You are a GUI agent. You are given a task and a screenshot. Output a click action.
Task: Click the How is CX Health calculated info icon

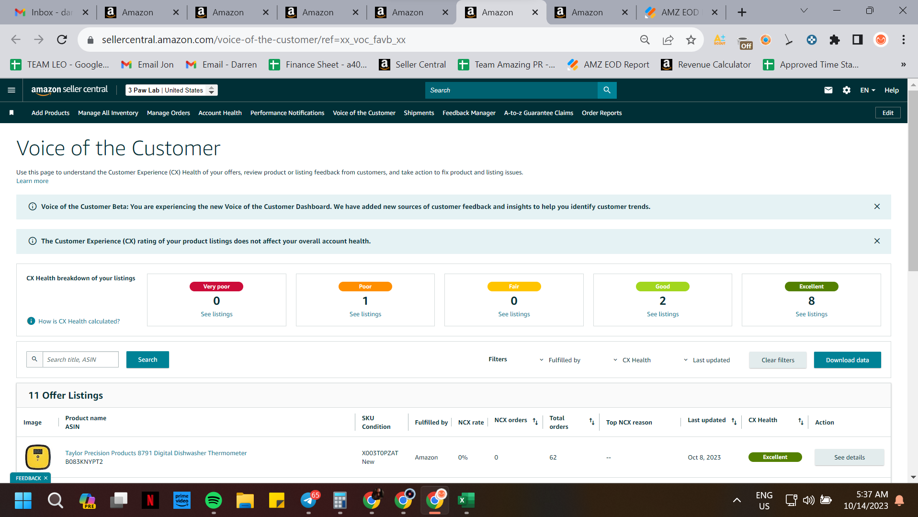click(x=31, y=321)
